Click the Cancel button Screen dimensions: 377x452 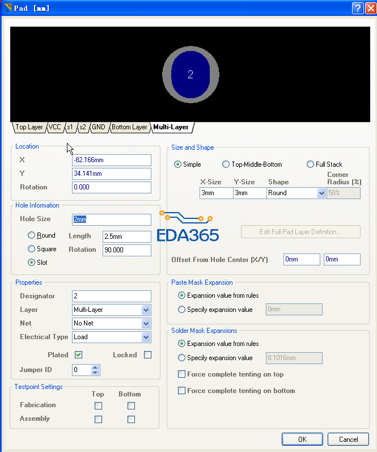[348, 439]
